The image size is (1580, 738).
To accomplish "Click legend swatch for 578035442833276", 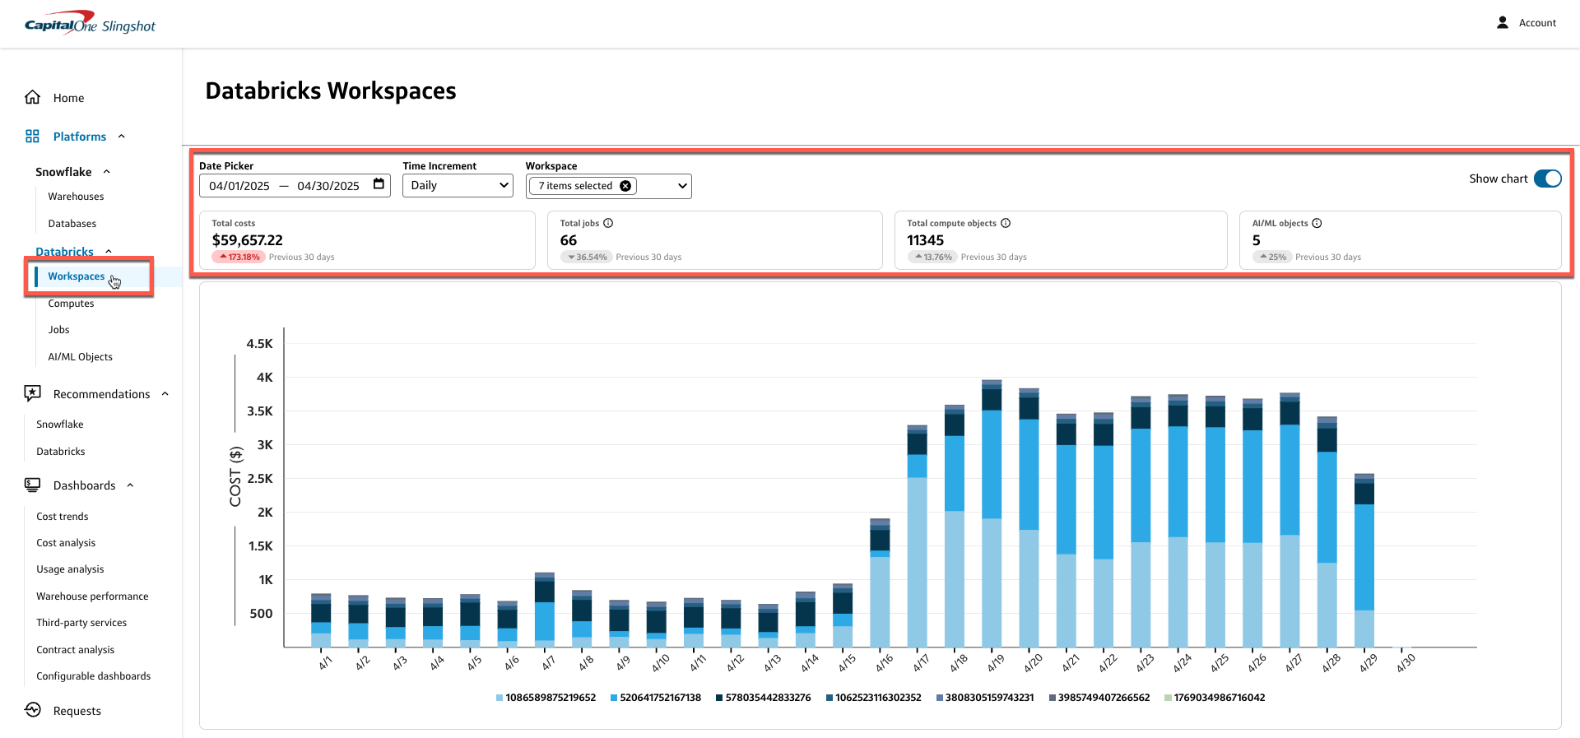I will (719, 698).
